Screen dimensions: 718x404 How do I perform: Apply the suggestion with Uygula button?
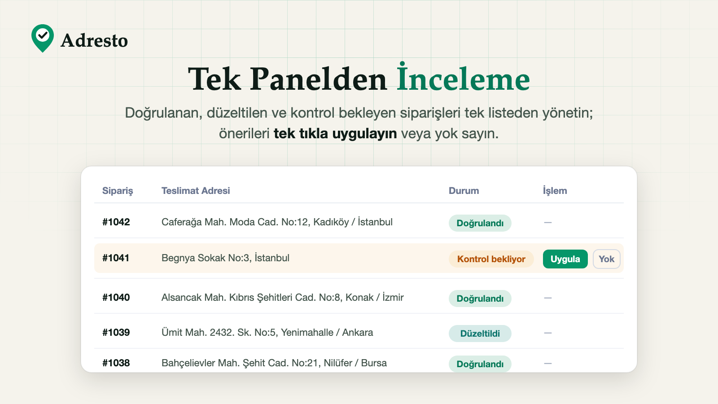(x=565, y=259)
